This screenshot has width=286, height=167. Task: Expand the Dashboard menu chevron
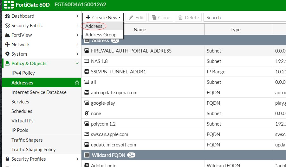(x=77, y=16)
